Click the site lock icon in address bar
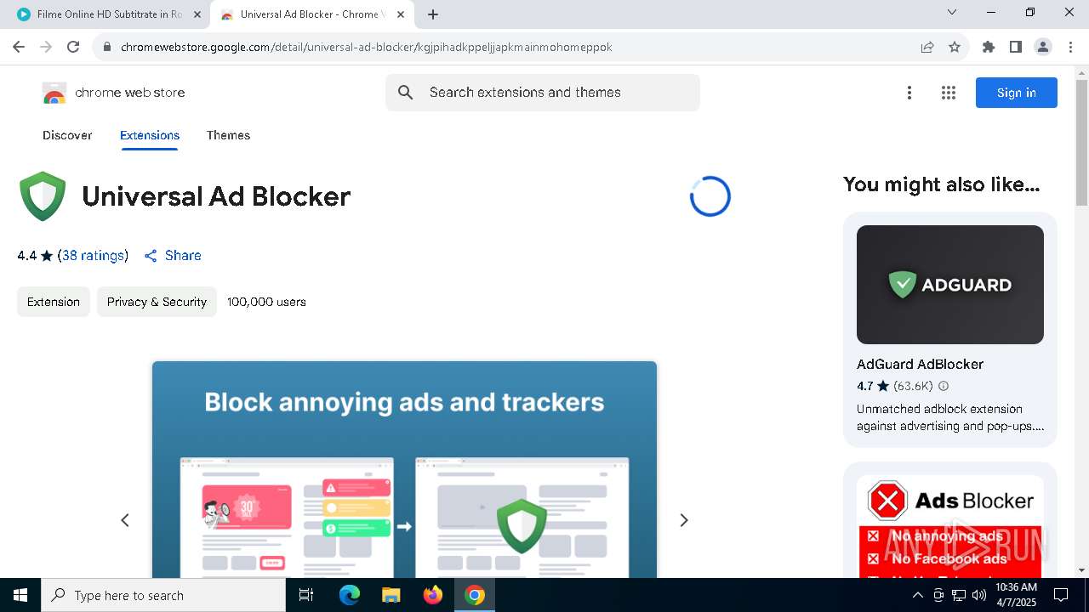Image resolution: width=1089 pixels, height=612 pixels. [107, 47]
